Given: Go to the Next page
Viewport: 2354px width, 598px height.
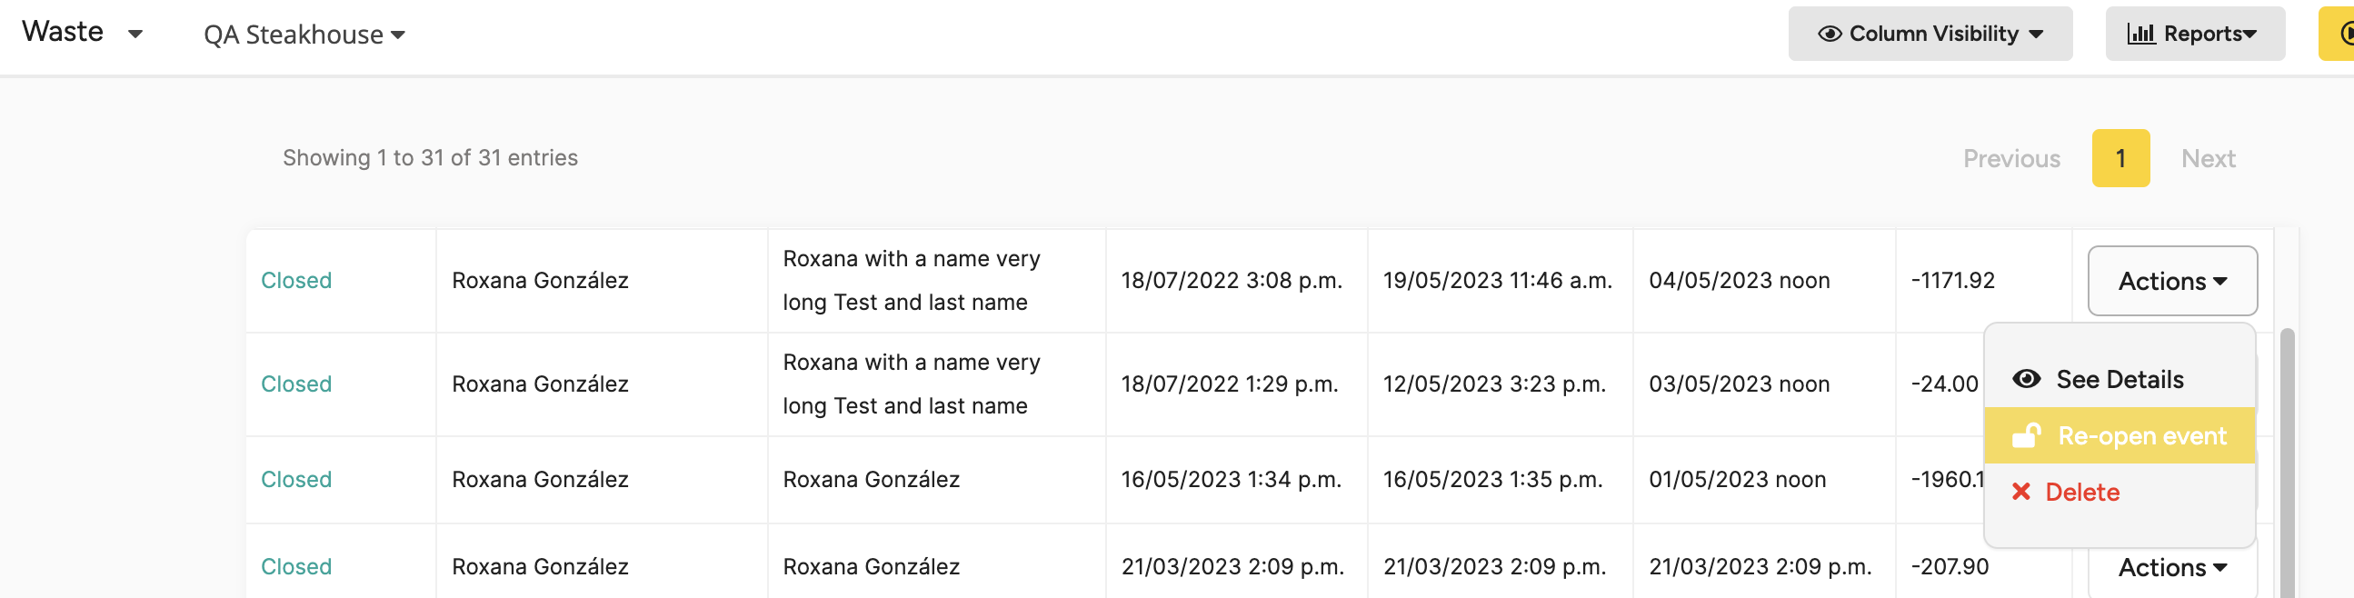Looking at the screenshot, I should [2208, 158].
